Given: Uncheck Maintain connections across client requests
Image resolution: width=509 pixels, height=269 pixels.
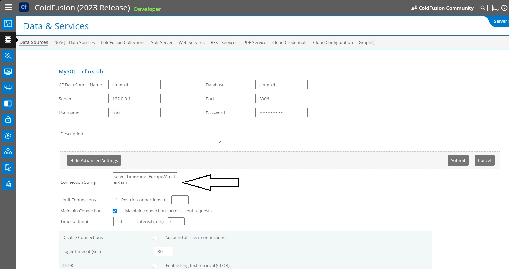Looking at the screenshot, I should [115, 211].
